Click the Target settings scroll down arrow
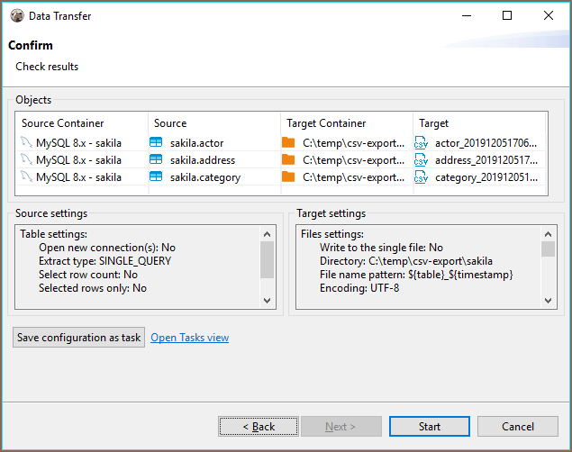 click(548, 301)
